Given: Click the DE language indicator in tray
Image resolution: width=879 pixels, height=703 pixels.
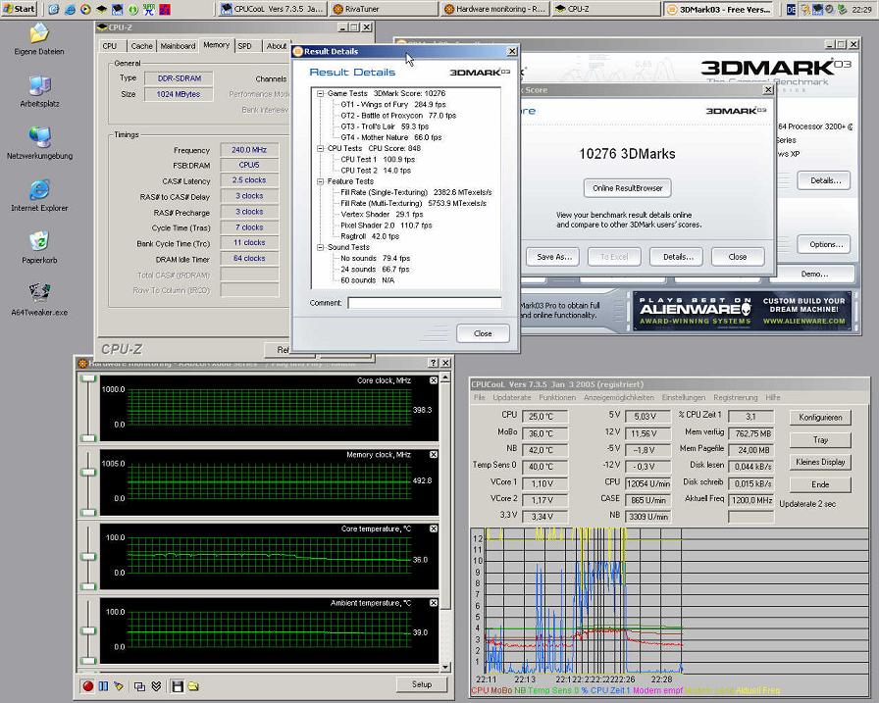Looking at the screenshot, I should point(791,9).
